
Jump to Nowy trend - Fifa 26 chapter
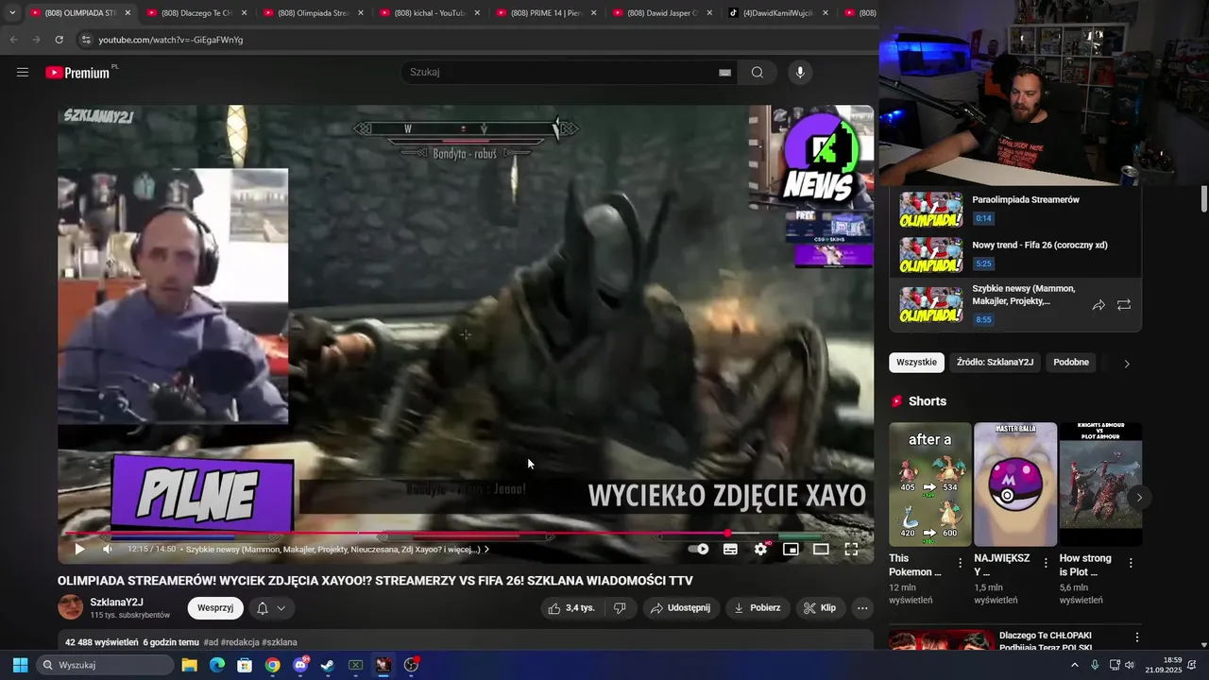(x=1015, y=254)
